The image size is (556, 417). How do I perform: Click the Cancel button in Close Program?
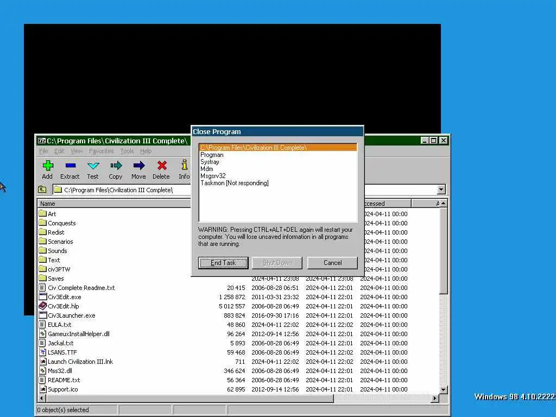pyautogui.click(x=333, y=263)
